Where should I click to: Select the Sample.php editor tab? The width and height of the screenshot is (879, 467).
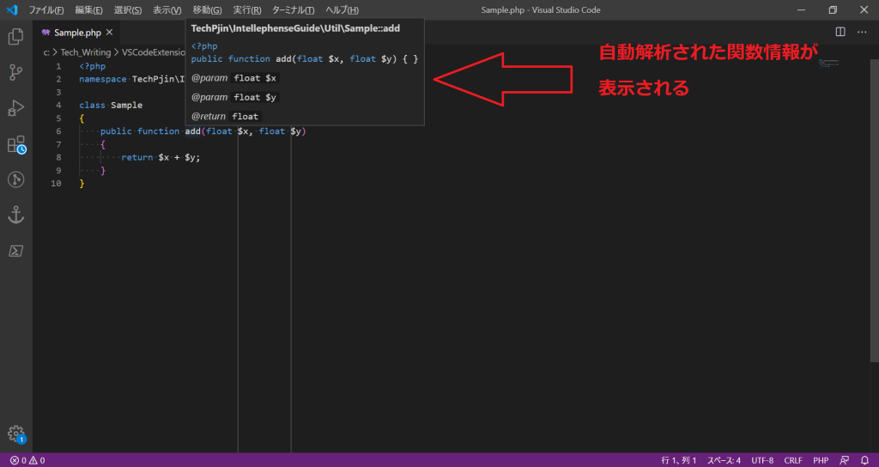(77, 33)
